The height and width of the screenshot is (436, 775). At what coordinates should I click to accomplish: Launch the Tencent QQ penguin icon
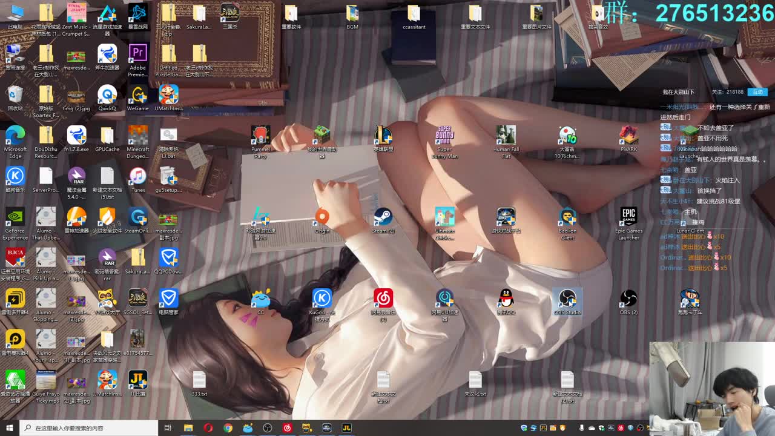click(506, 302)
